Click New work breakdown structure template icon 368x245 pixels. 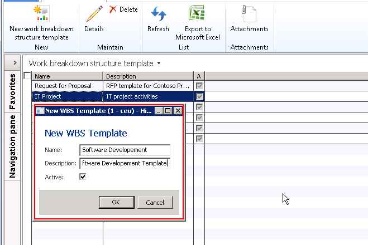[x=41, y=13]
